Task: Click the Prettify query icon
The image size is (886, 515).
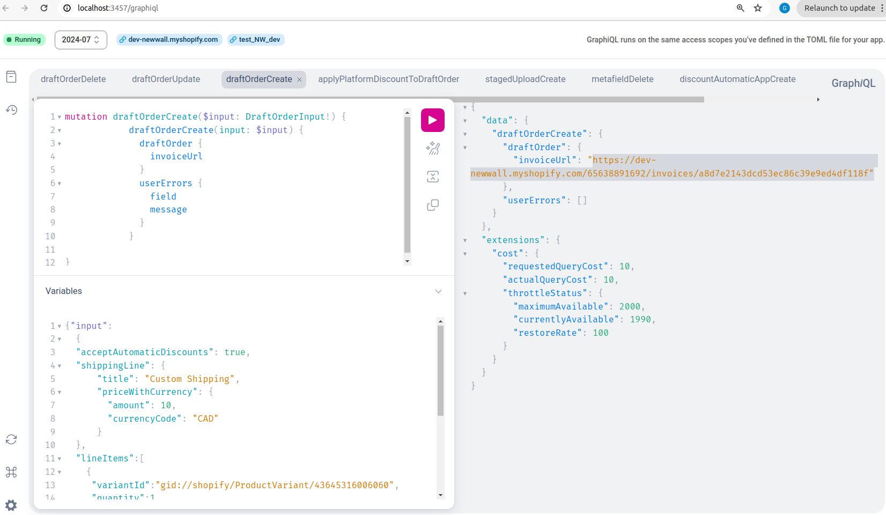Action: point(433,149)
